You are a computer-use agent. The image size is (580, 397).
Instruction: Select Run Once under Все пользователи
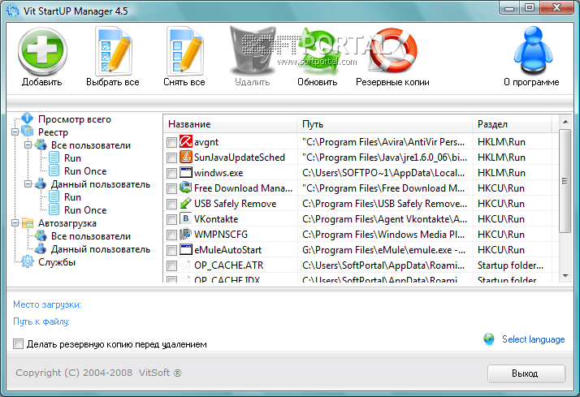pos(85,170)
